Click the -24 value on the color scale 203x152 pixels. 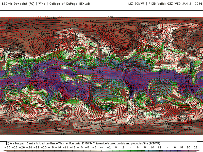(x=29, y=147)
